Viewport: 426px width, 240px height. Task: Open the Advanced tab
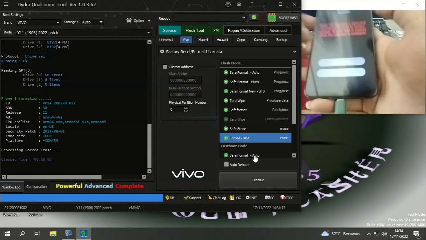pos(278,30)
